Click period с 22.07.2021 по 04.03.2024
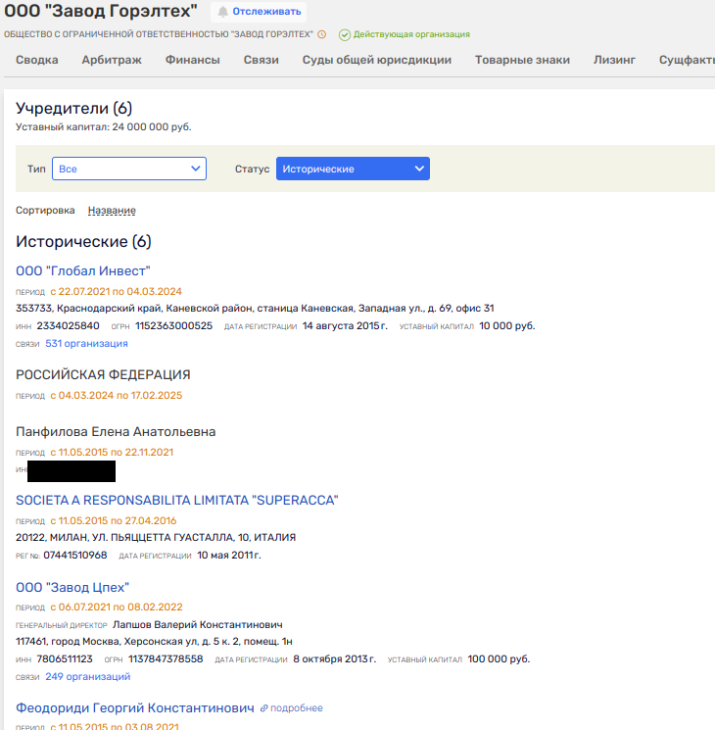 click(116, 291)
